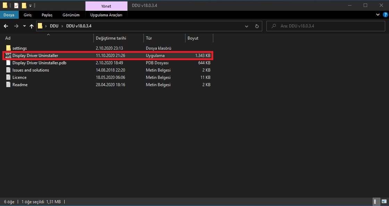Image resolution: width=389 pixels, height=206 pixels.
Task: Open the Uygulama Araçları tab
Action: pyautogui.click(x=106, y=15)
